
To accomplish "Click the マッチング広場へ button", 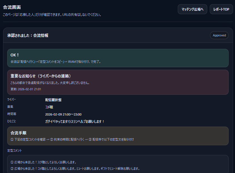I will point(192,9).
